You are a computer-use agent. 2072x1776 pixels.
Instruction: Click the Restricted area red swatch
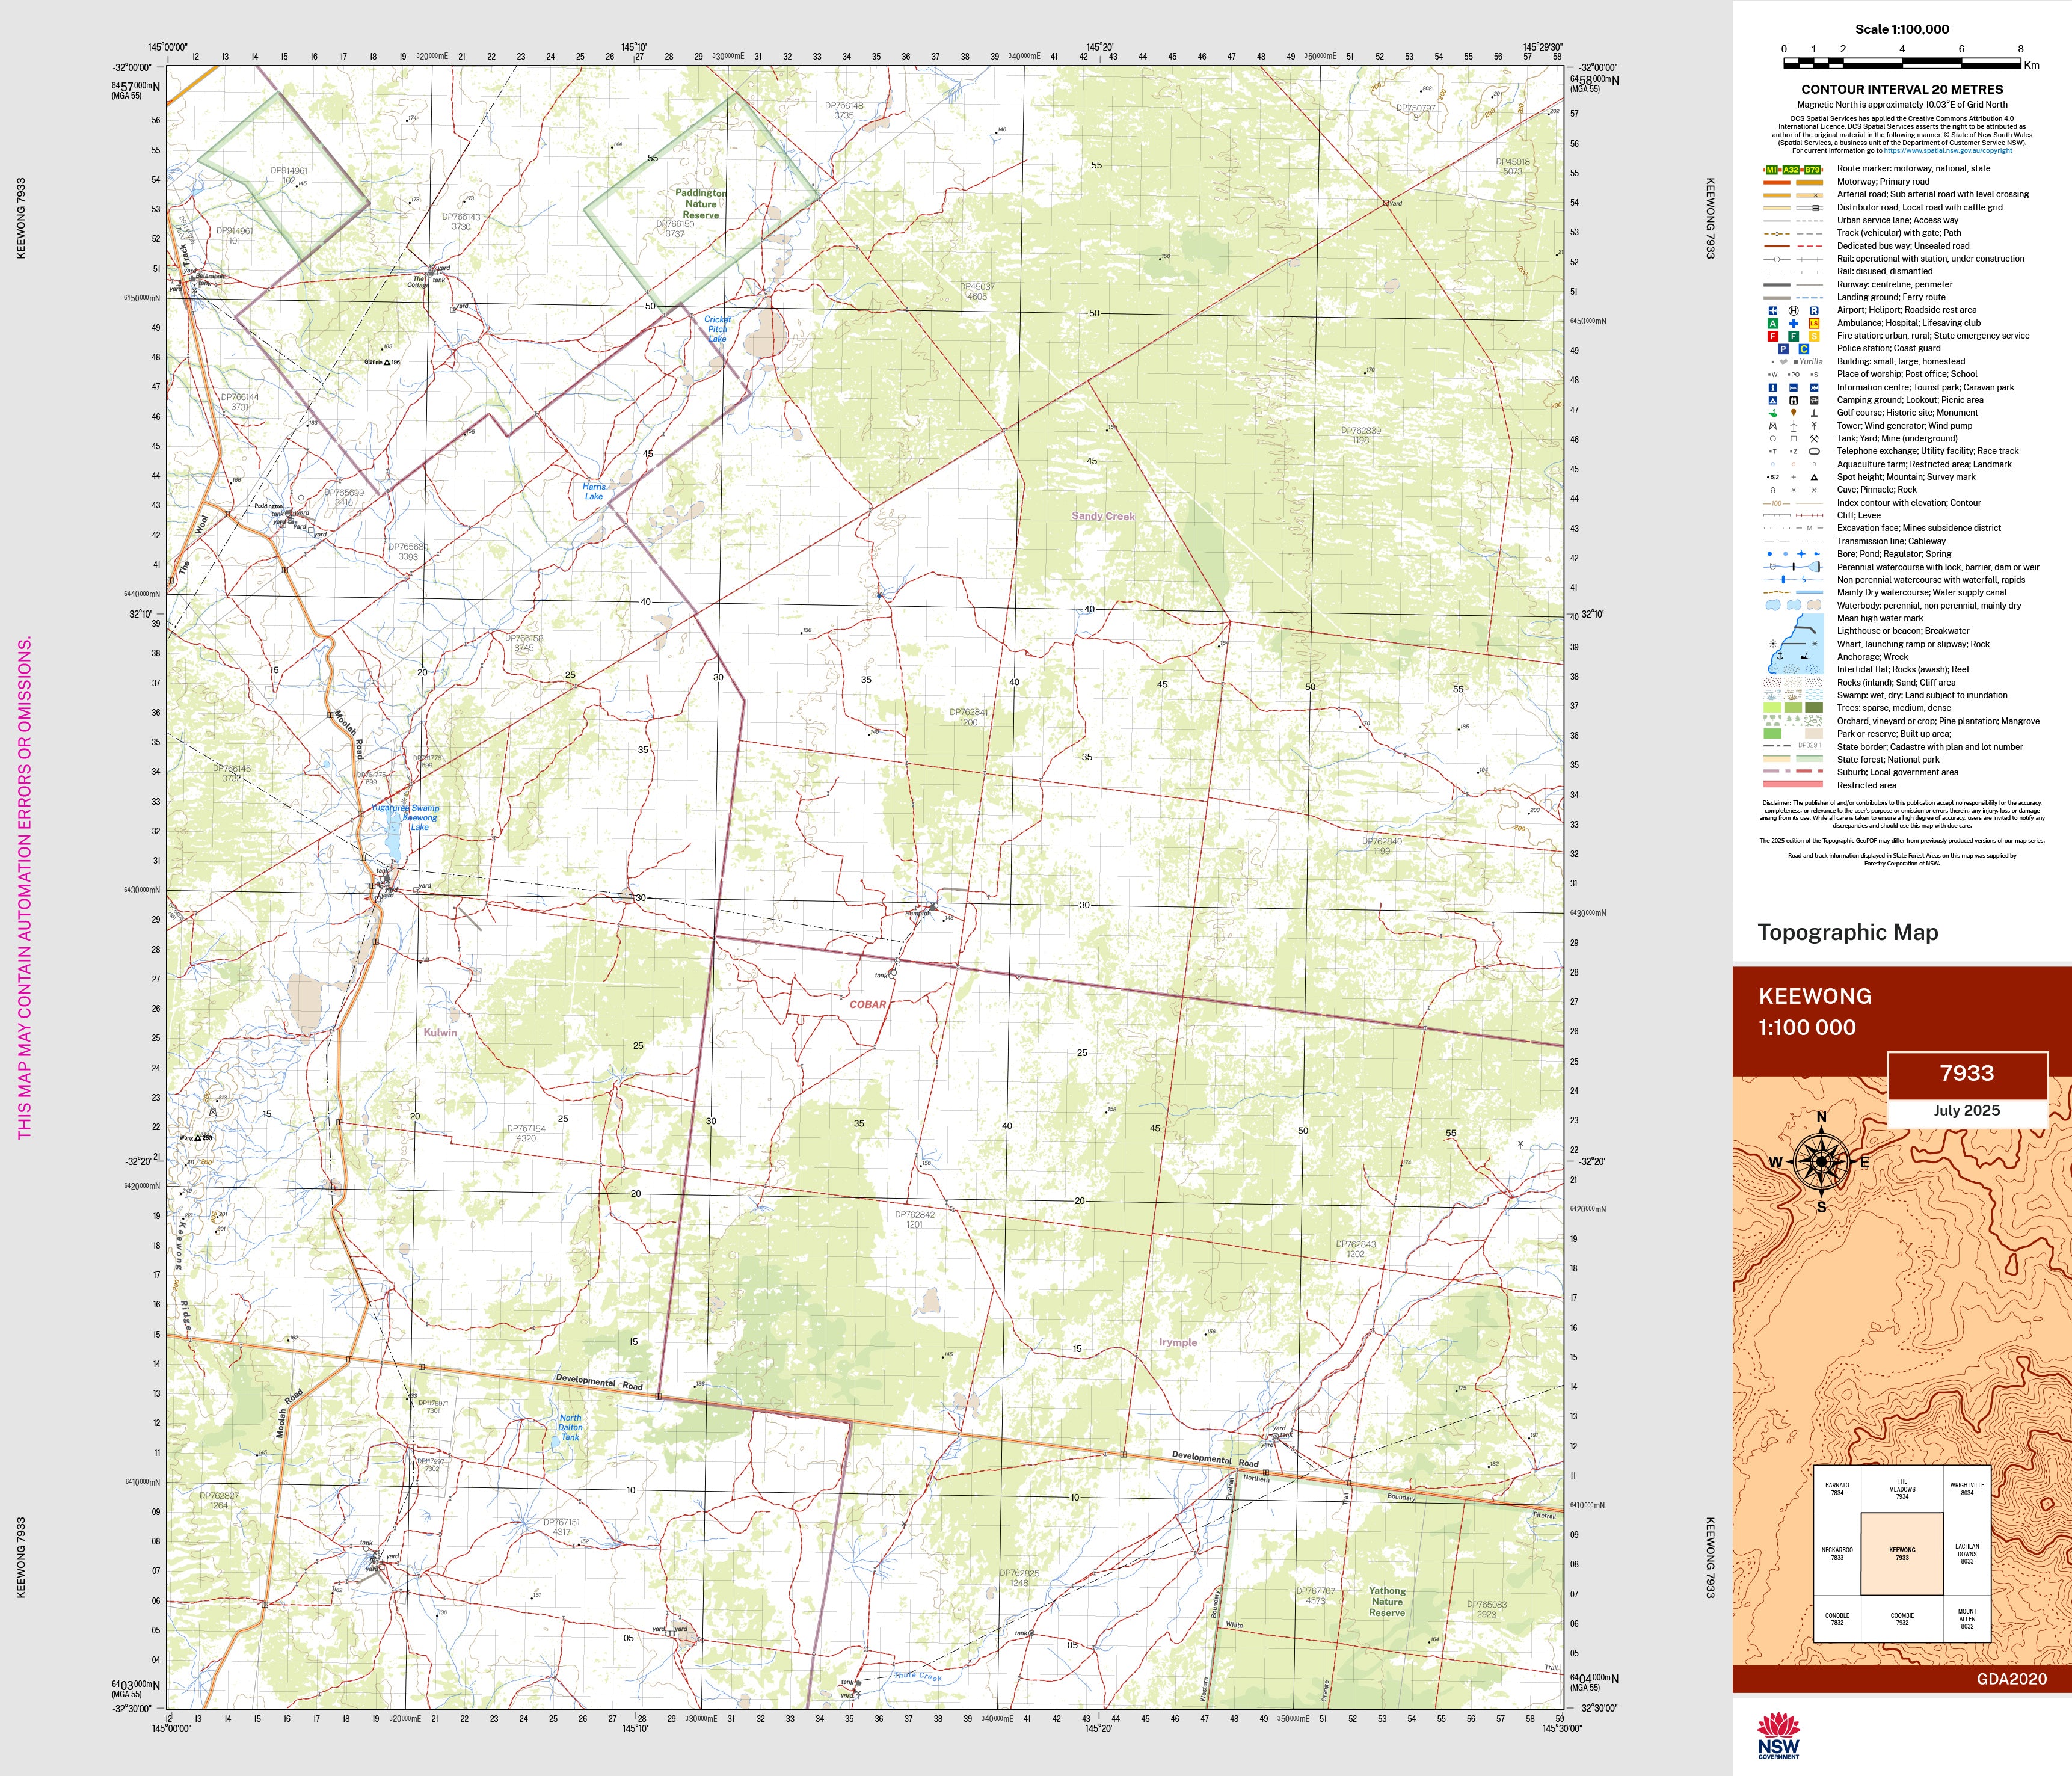pos(1793,785)
